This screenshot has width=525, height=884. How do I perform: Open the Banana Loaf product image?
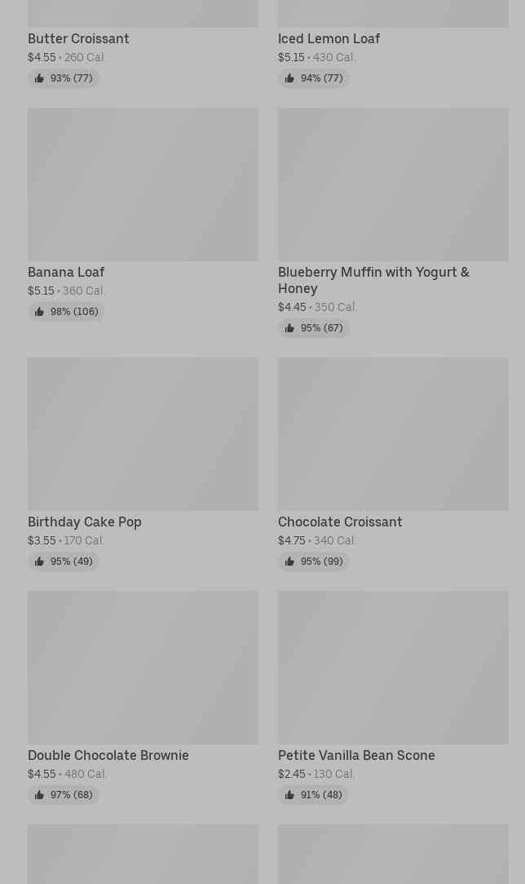point(143,184)
